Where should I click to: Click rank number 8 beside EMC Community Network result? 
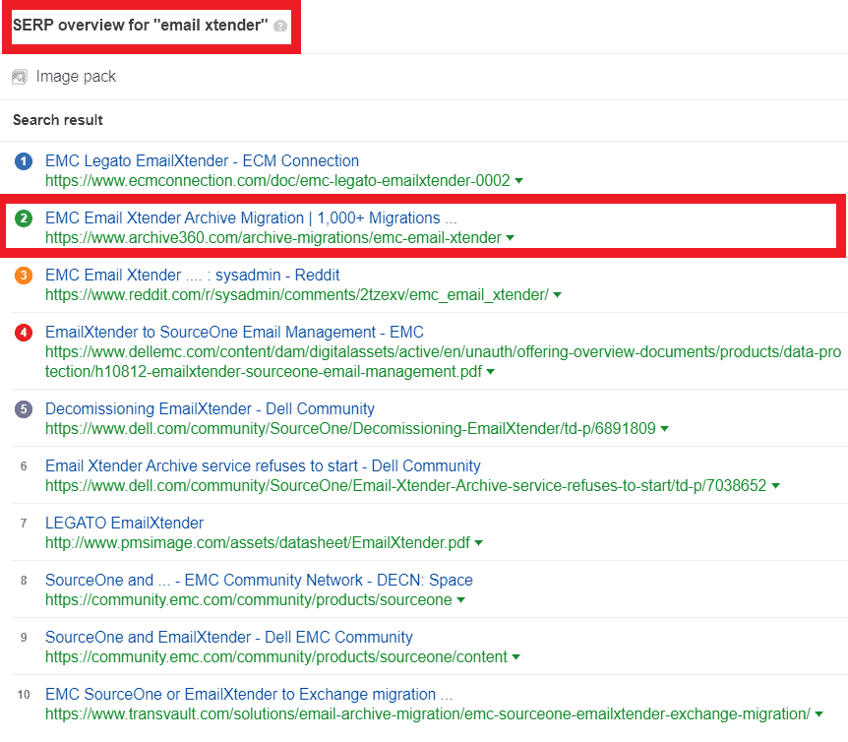coord(24,581)
